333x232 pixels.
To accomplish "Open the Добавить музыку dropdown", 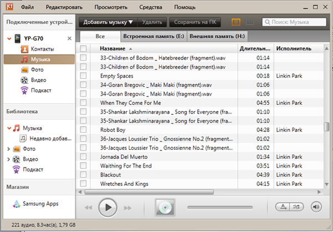I will pyautogui.click(x=108, y=22).
